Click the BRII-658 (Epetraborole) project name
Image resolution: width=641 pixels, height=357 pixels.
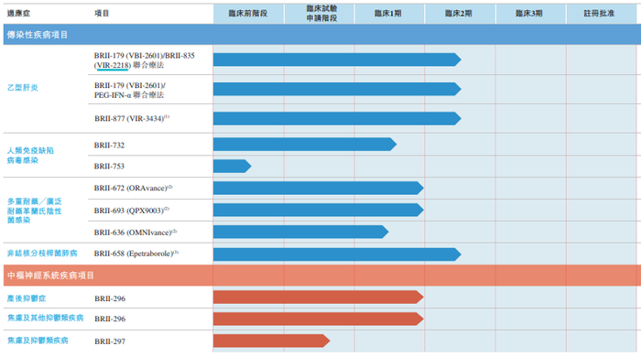coord(136,254)
